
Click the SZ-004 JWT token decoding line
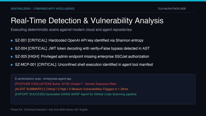pos(82,48)
